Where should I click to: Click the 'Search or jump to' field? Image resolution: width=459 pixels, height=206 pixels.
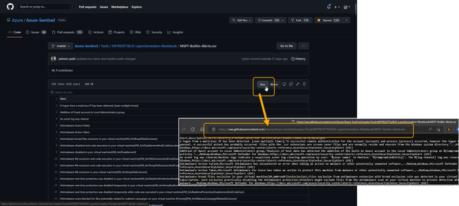click(46, 6)
